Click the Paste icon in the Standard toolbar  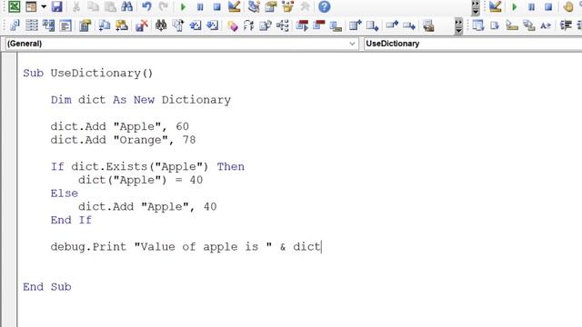click(x=110, y=6)
